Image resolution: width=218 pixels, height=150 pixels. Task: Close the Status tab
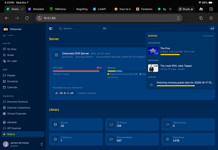pyautogui.click(x=22, y=9)
